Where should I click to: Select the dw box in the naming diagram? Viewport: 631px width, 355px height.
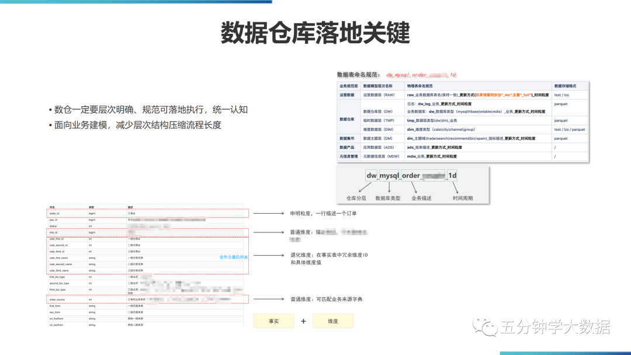pyautogui.click(x=370, y=175)
